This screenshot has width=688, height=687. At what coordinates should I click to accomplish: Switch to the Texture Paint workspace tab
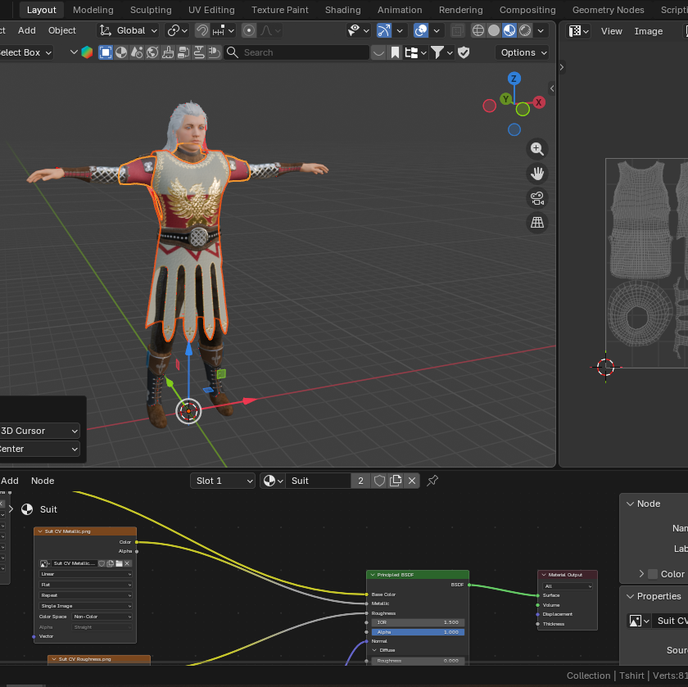pyautogui.click(x=279, y=10)
